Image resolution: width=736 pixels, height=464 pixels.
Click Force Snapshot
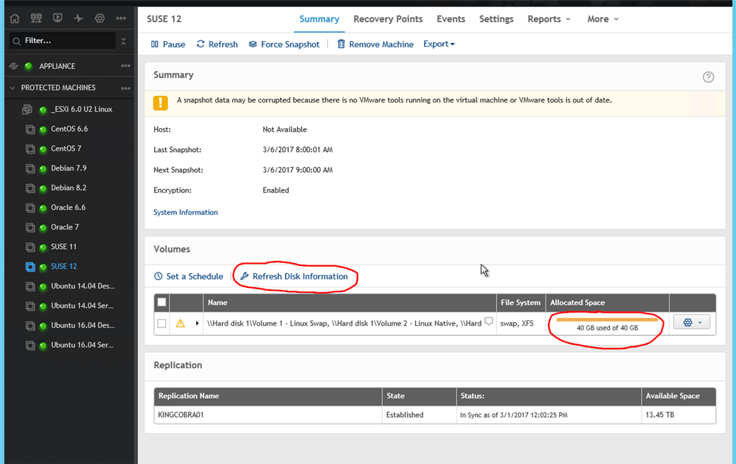[284, 45]
